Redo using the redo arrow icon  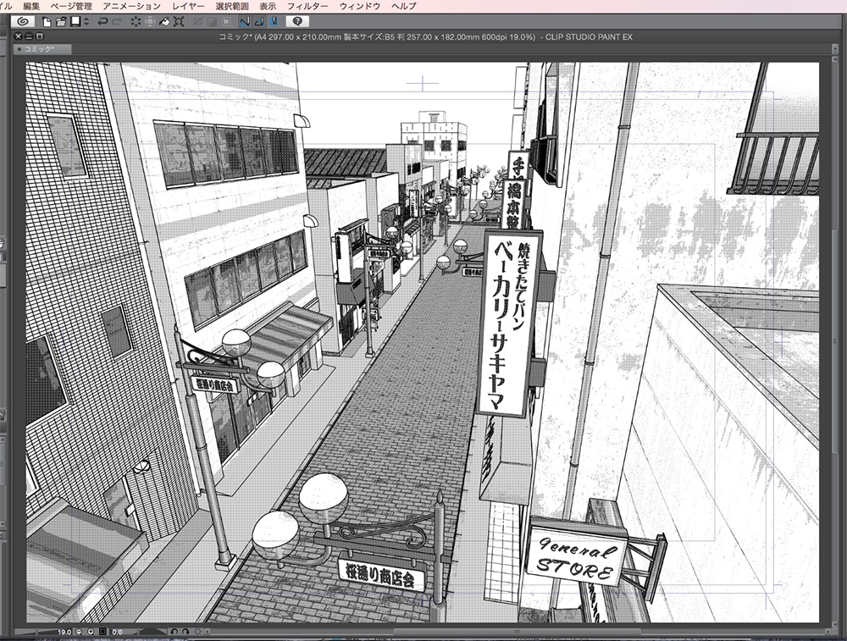tap(117, 25)
